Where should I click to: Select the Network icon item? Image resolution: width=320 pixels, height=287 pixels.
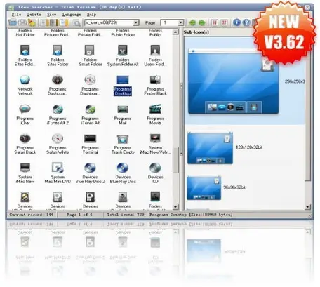25,86
